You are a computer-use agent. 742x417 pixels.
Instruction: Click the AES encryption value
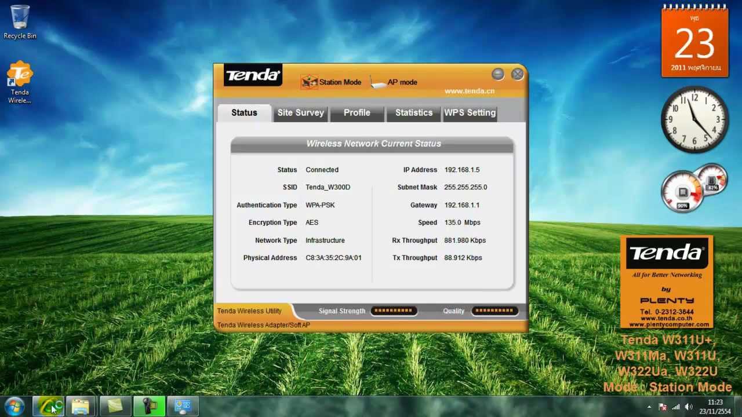point(312,223)
